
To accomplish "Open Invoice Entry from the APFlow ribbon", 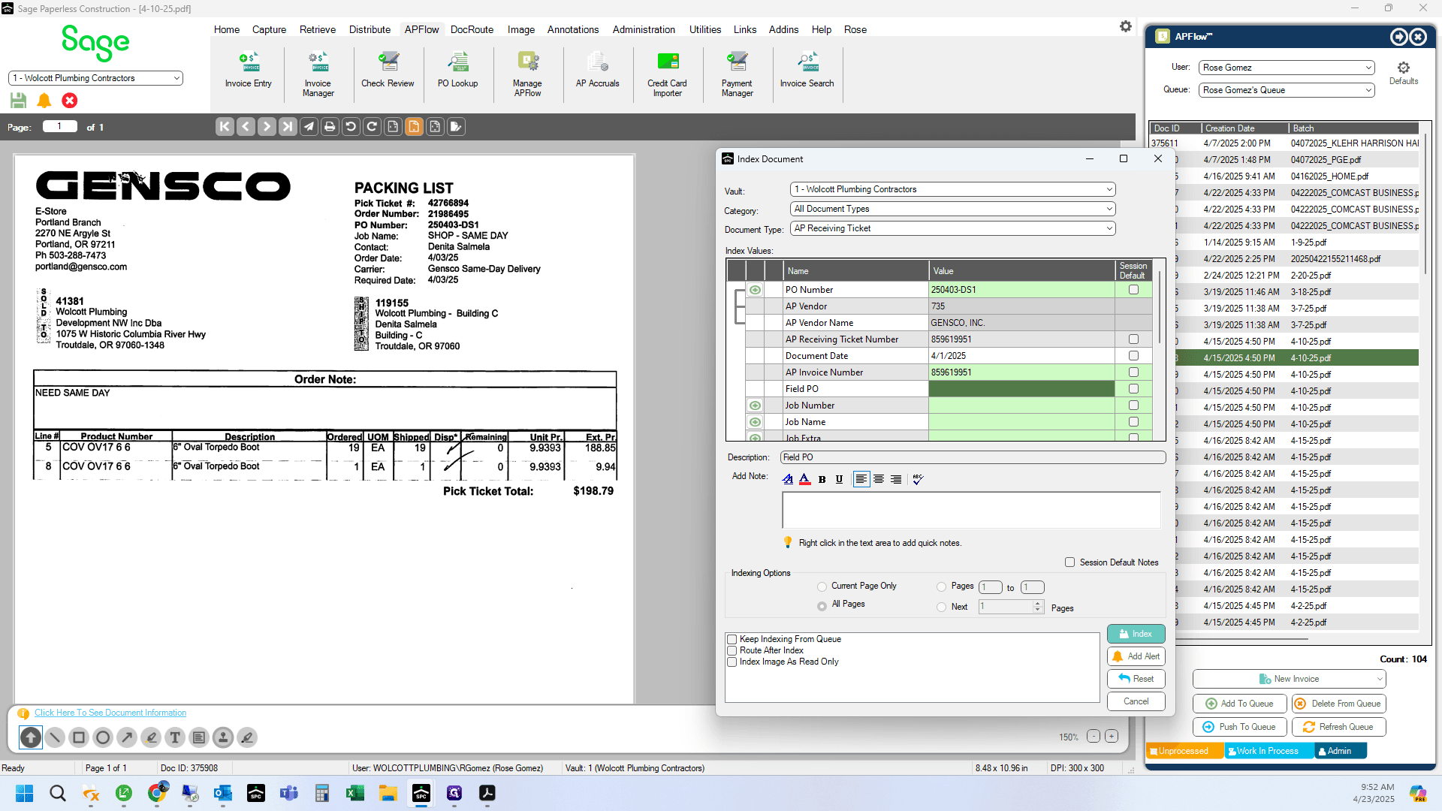I will pyautogui.click(x=249, y=71).
